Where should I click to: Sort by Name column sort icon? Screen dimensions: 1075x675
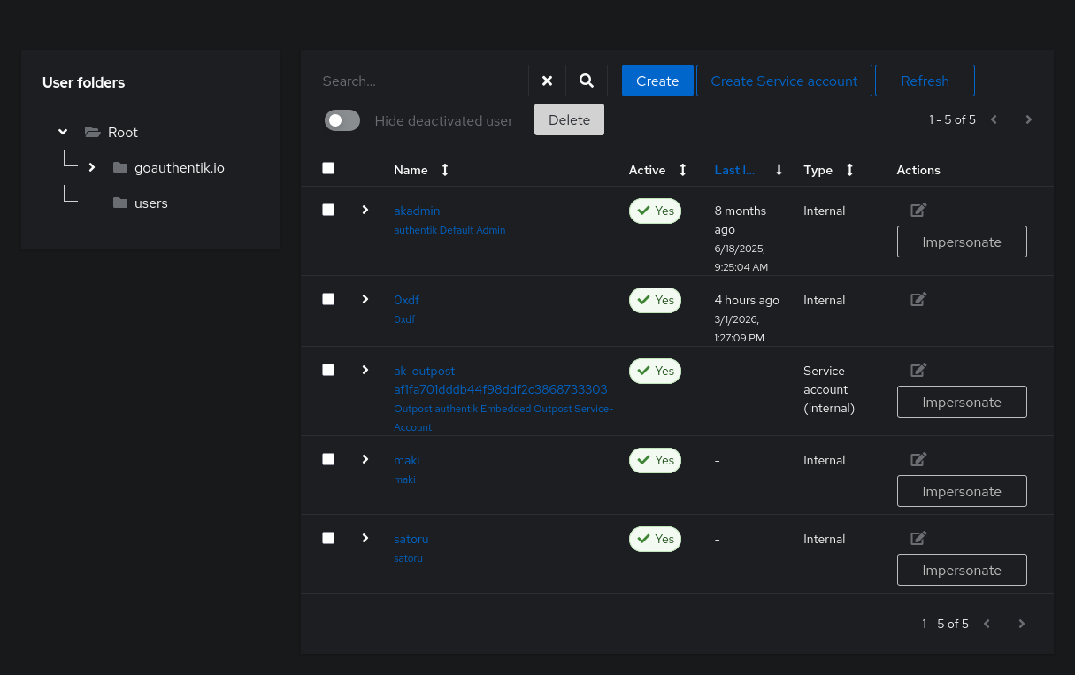[x=444, y=170]
